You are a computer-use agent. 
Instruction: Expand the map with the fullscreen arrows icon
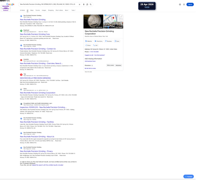click(x=121, y=17)
